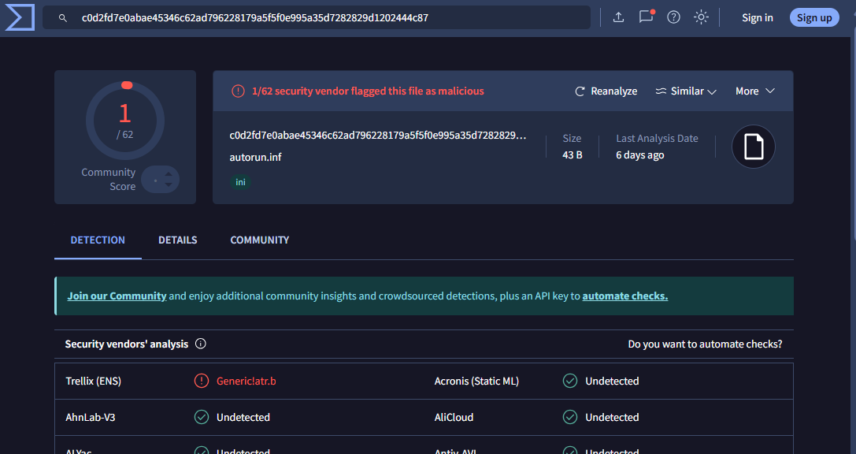Screen dimensions: 856x454
Task: Focus the hash search input field
Action: tap(317, 18)
